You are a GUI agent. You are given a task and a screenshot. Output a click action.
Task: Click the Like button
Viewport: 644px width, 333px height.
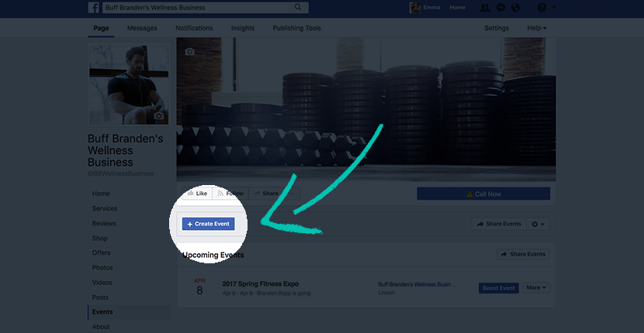(x=197, y=194)
